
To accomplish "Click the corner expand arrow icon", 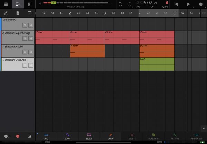I will click(204, 128).
